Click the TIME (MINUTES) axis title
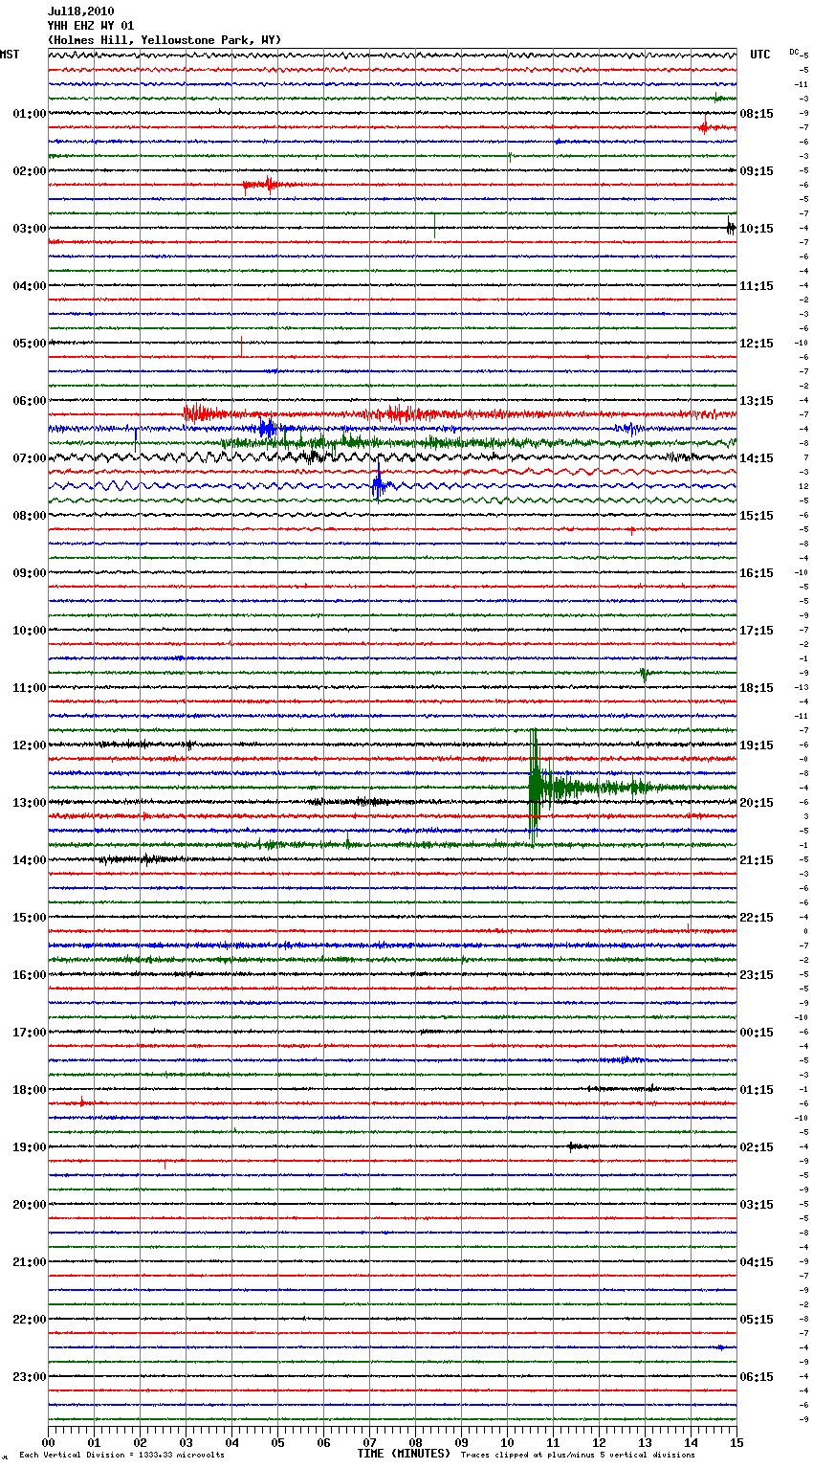The image size is (813, 1468). point(404,1454)
